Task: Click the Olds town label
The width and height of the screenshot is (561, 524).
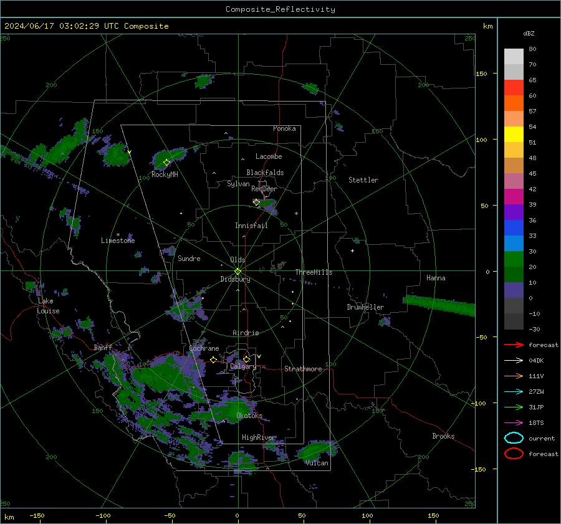Action: pos(237,260)
